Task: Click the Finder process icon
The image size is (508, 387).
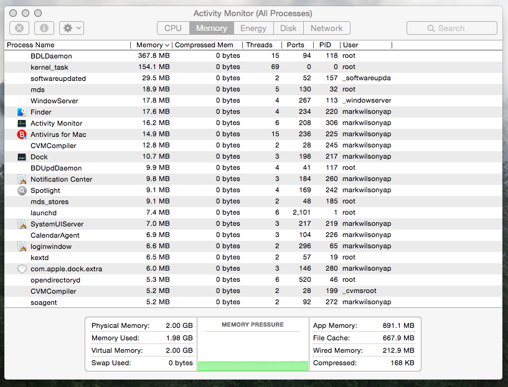Action: coord(22,112)
